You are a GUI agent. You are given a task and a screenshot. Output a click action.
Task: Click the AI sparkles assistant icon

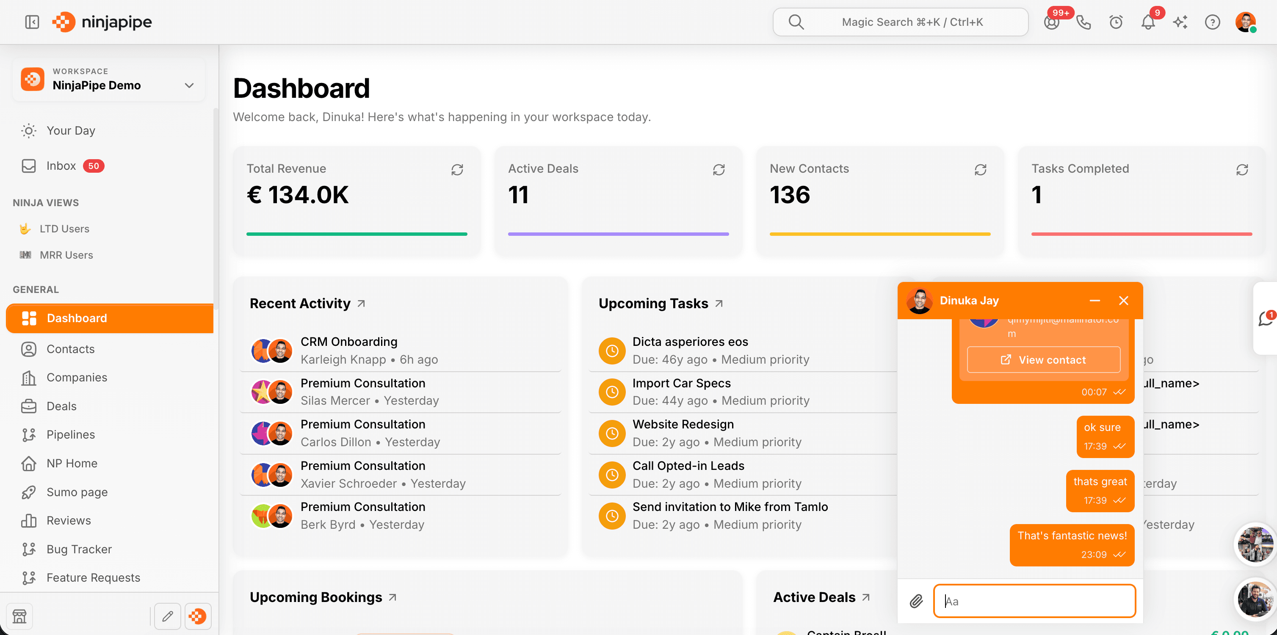(1180, 22)
